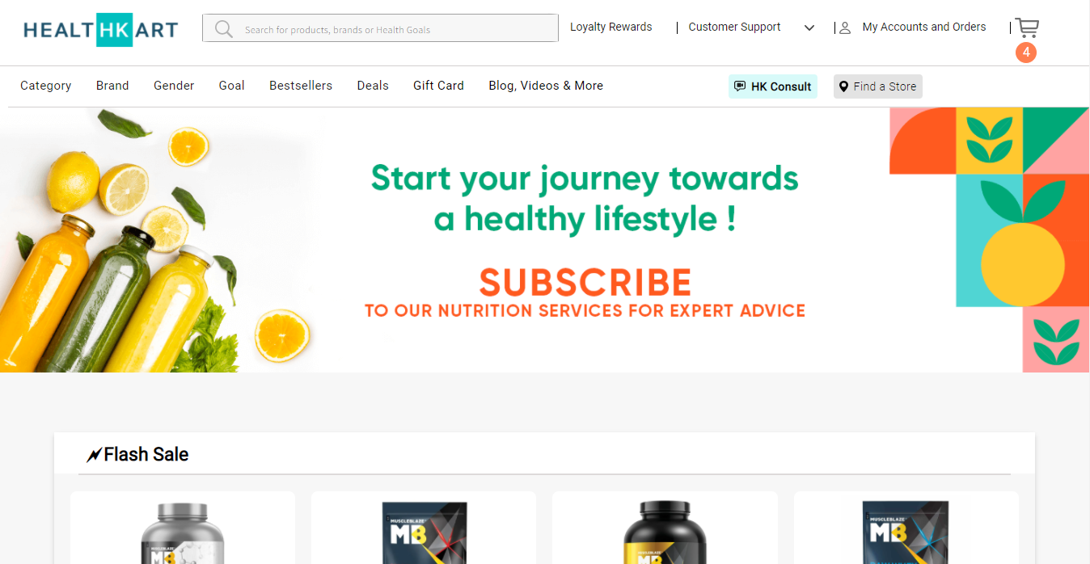Open the Deals page

373,86
